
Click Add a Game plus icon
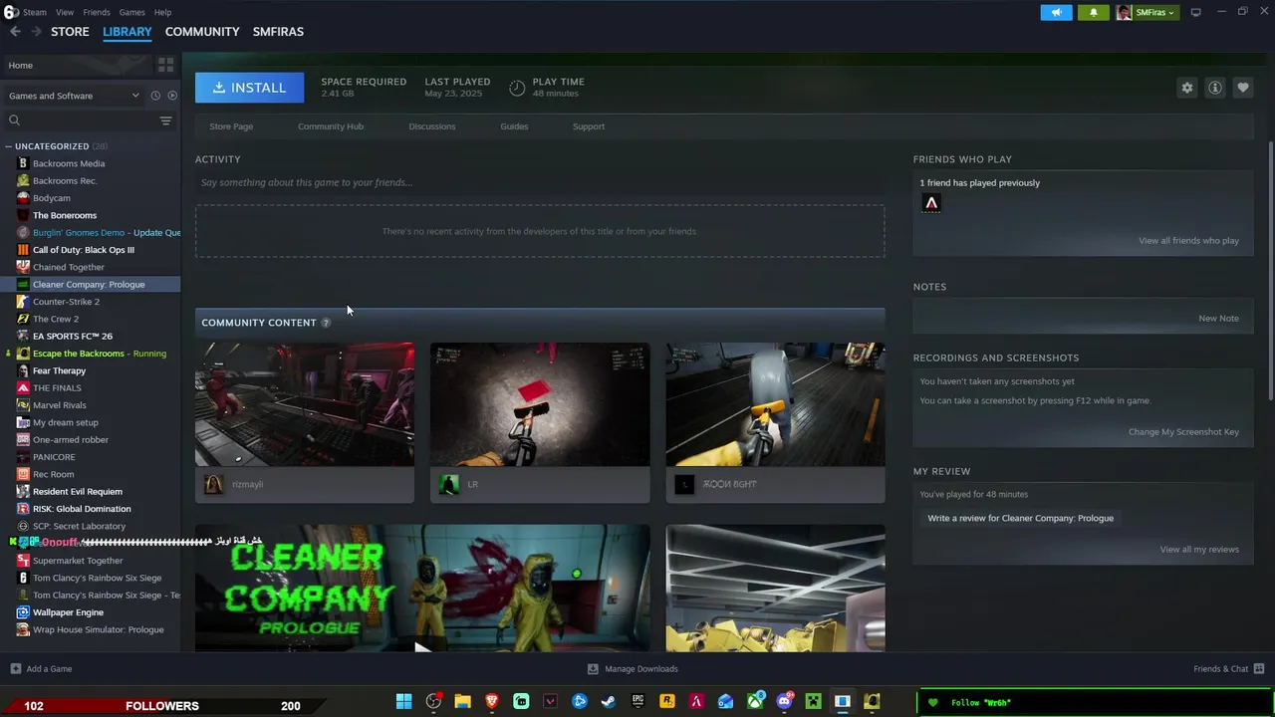[x=15, y=669]
